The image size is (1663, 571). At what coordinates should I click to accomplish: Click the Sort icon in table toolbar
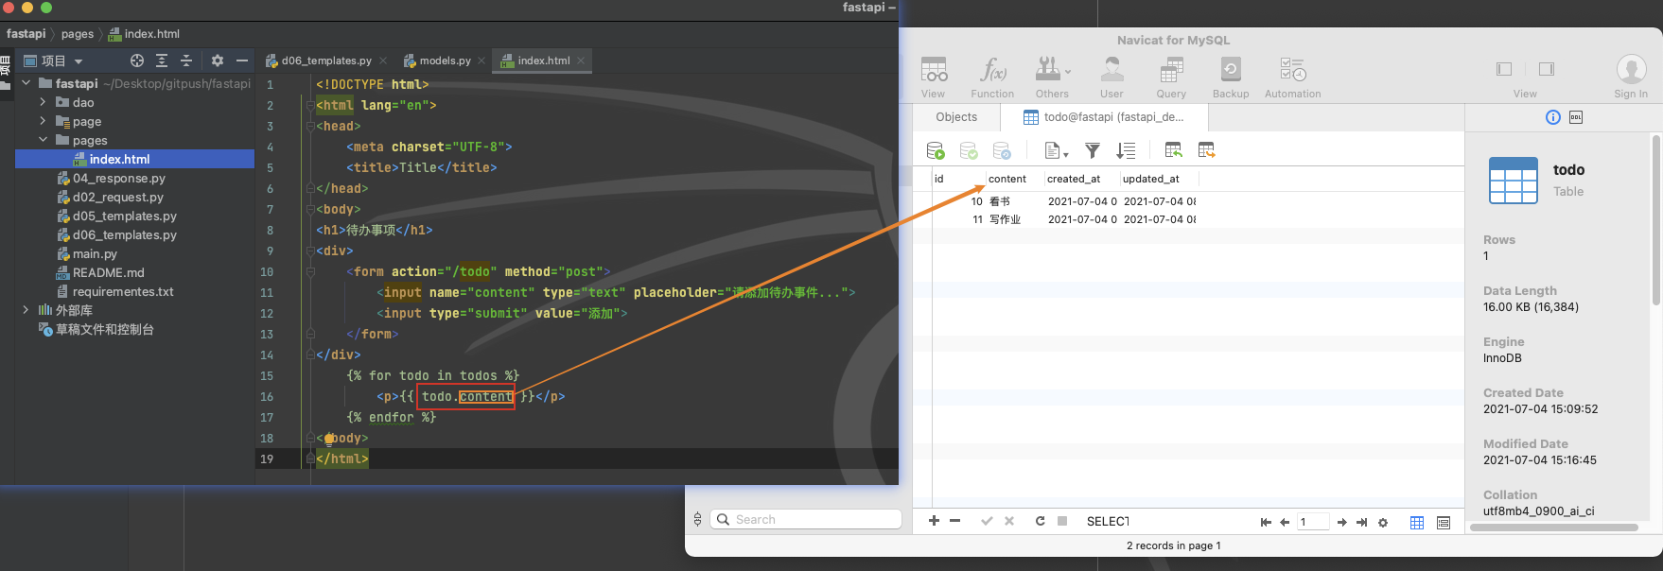1126,150
